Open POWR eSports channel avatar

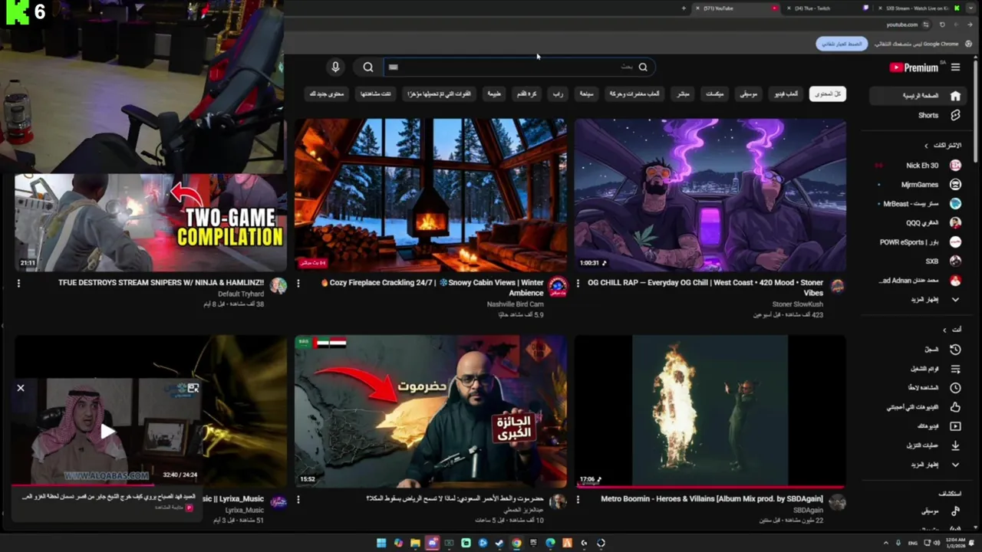pyautogui.click(x=955, y=242)
